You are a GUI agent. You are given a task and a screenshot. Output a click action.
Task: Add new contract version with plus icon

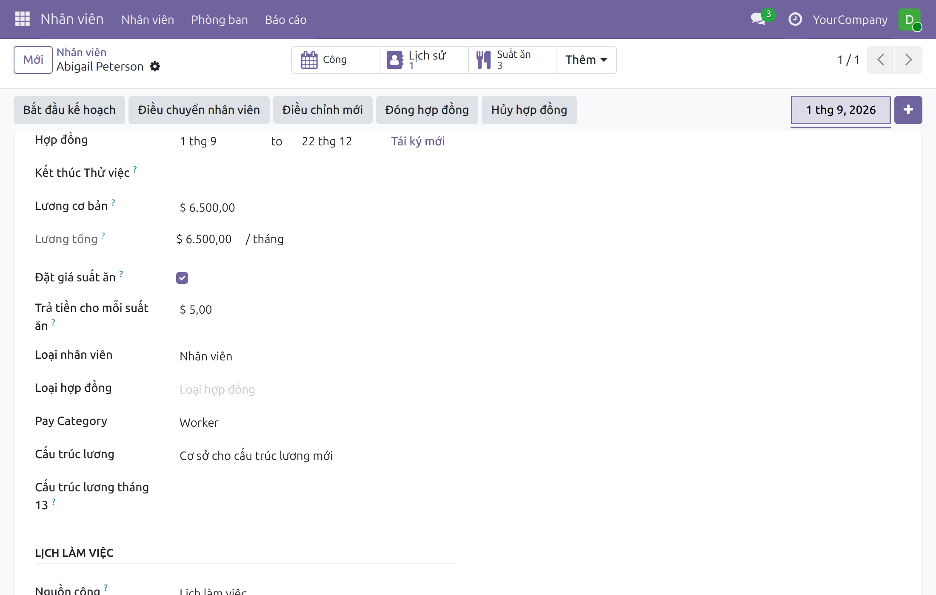pos(908,110)
